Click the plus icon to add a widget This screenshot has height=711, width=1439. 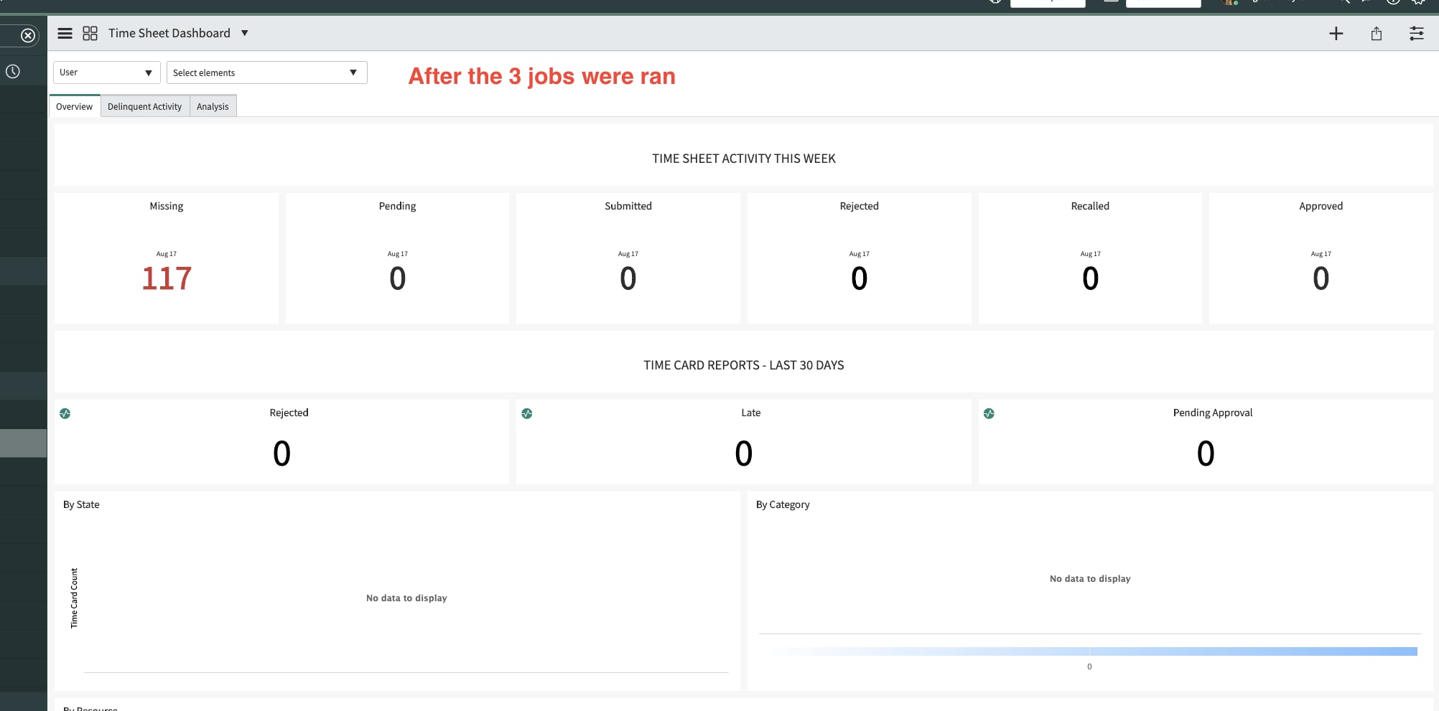[1336, 33]
